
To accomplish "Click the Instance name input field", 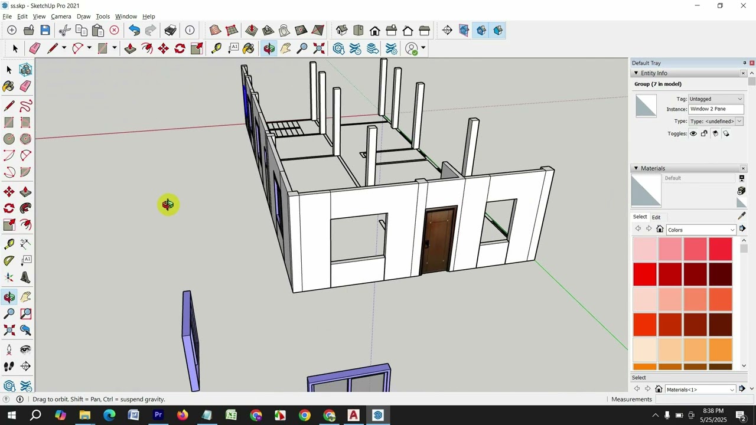I will pos(716,109).
